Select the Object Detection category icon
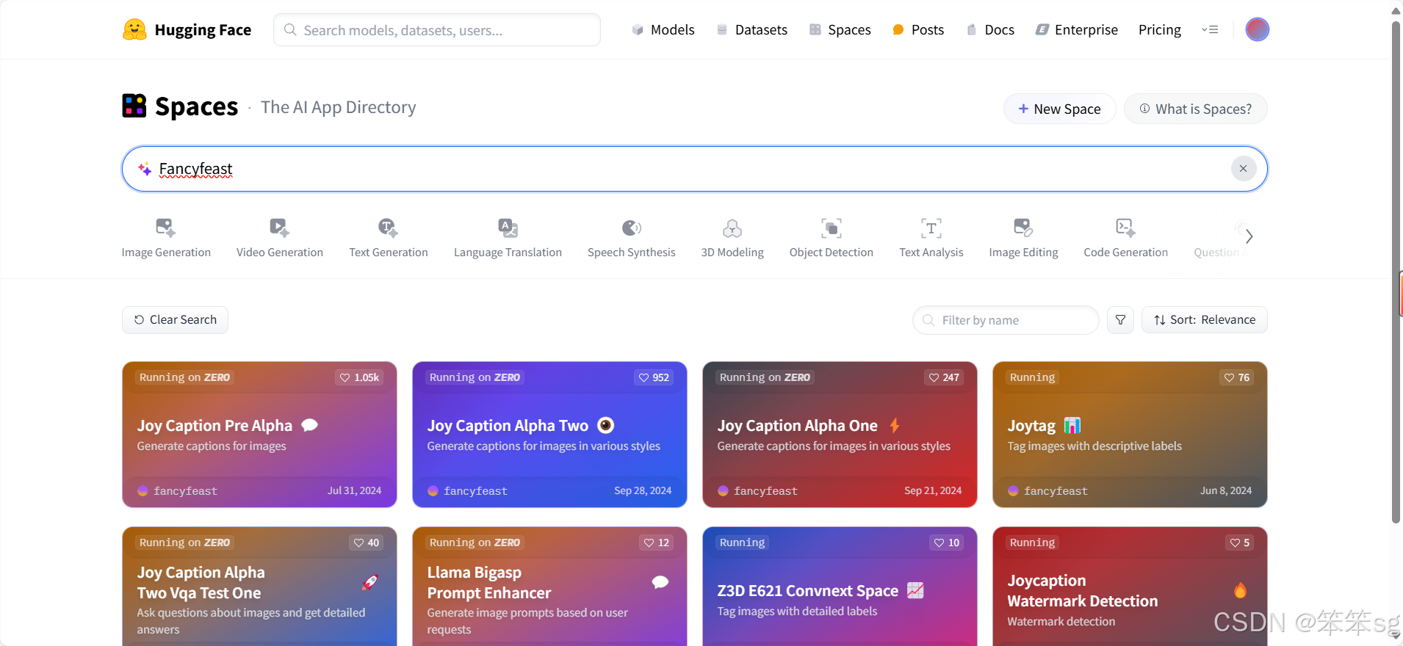The image size is (1403, 646). tap(832, 228)
